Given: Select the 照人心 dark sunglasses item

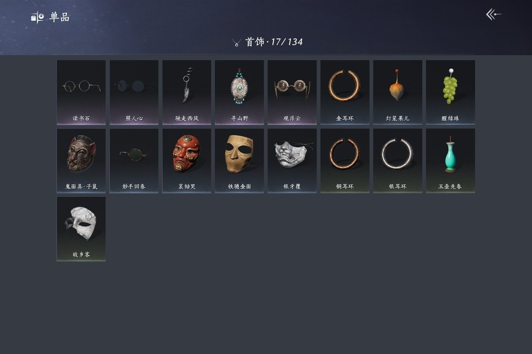Looking at the screenshot, I should [134, 93].
